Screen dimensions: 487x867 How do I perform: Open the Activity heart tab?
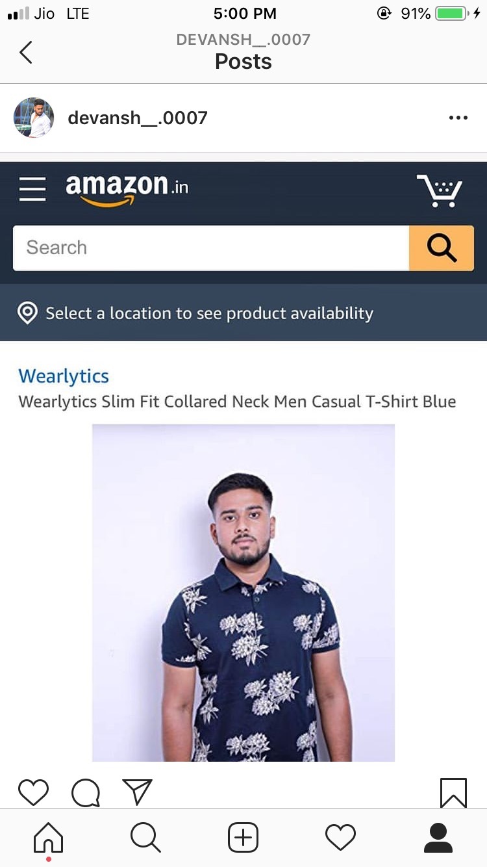point(340,838)
